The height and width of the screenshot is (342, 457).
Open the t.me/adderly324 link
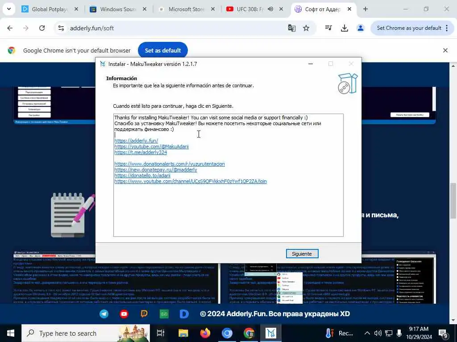tap(141, 152)
